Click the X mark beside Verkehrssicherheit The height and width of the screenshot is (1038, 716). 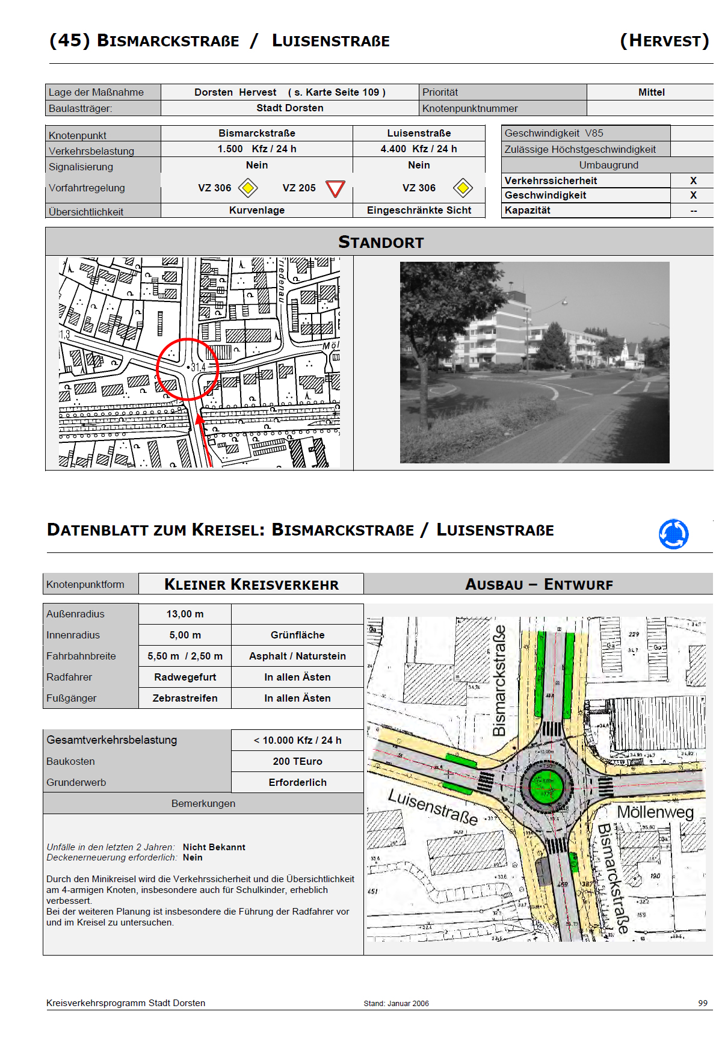tap(693, 181)
